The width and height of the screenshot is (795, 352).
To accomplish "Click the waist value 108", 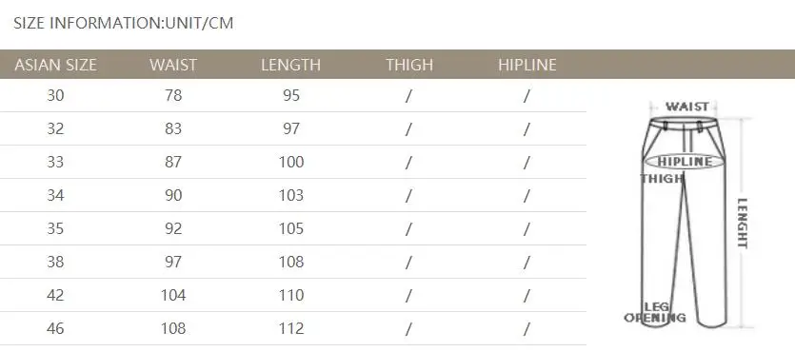I will (173, 329).
